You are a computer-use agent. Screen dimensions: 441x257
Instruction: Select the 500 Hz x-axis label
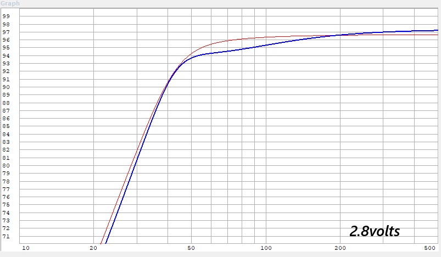click(x=432, y=248)
